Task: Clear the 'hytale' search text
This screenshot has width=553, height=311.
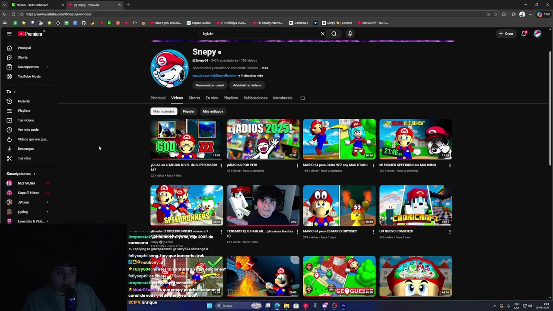Action: click(x=322, y=34)
